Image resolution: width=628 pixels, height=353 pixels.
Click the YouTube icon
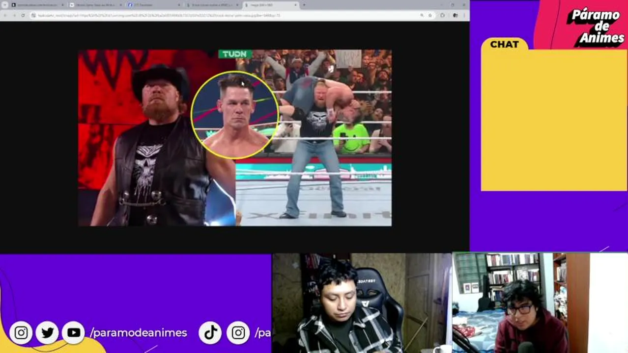click(x=74, y=333)
